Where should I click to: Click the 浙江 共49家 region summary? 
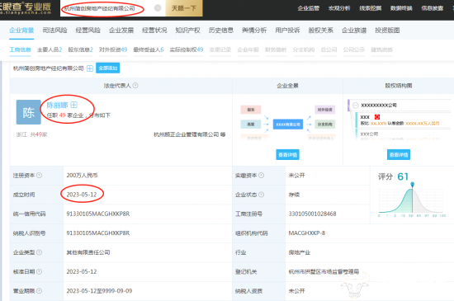[31, 134]
